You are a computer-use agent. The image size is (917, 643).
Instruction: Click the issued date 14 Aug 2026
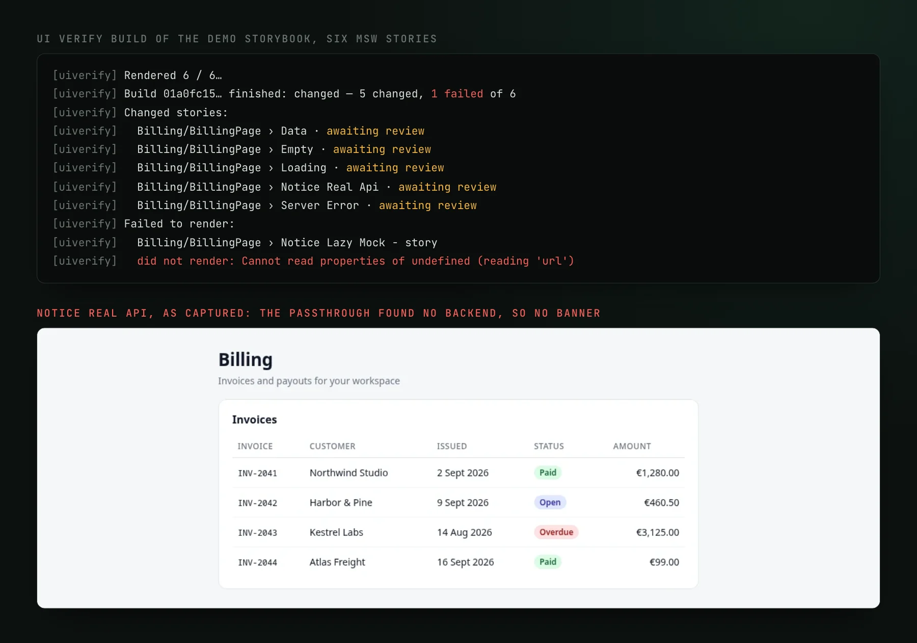tap(465, 532)
